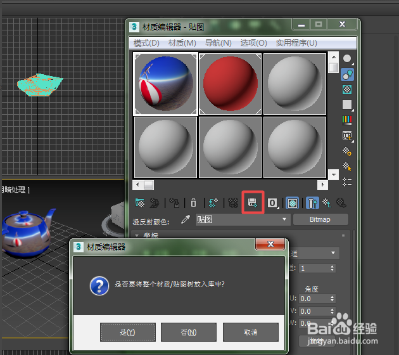Click the Bitmap type button
This screenshot has height=355, width=399.
tap(320, 219)
